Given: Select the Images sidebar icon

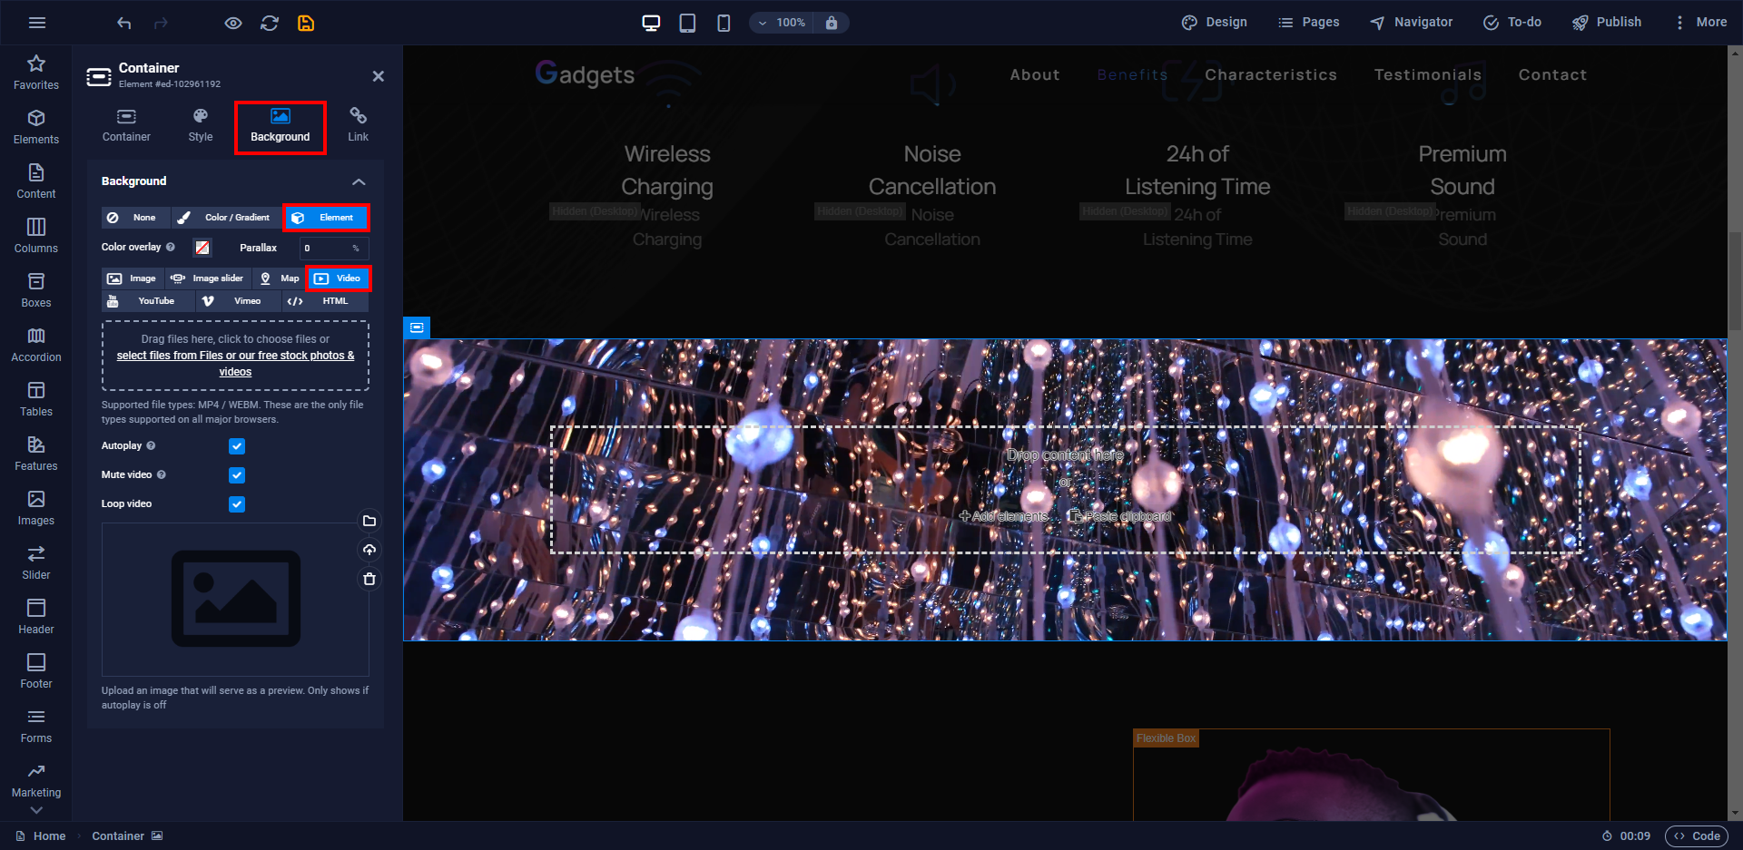Looking at the screenshot, I should [35, 508].
